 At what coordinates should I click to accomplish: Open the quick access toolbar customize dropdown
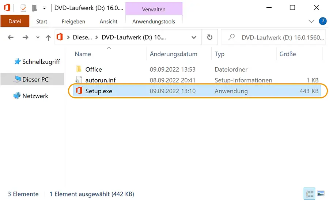click(x=44, y=8)
